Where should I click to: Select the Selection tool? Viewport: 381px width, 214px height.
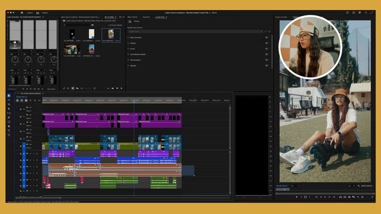[x=9, y=96]
